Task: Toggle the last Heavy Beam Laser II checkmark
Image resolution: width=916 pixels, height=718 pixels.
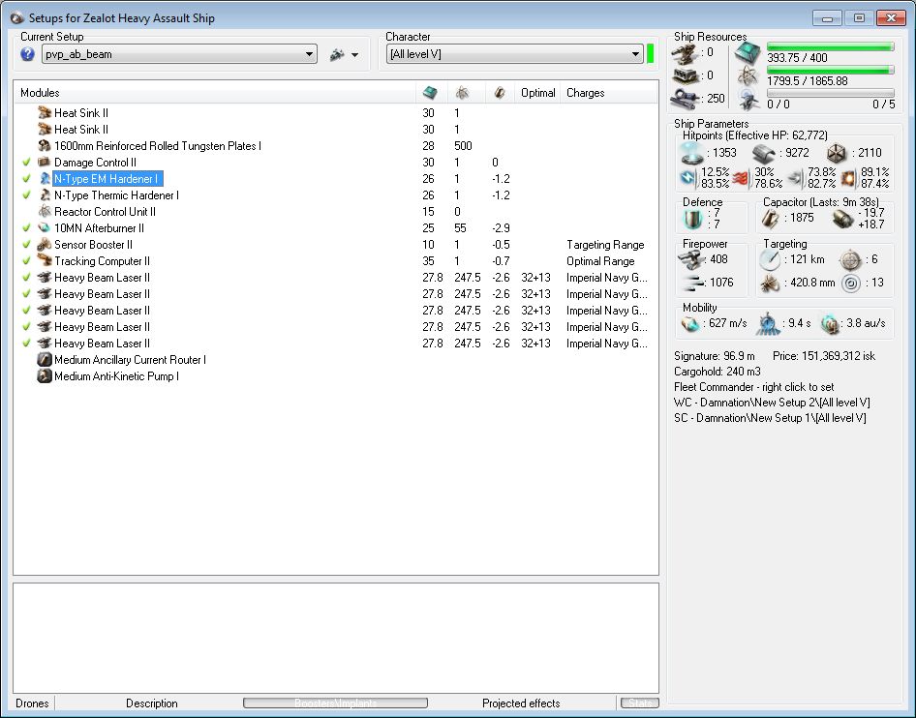Action: click(x=26, y=344)
